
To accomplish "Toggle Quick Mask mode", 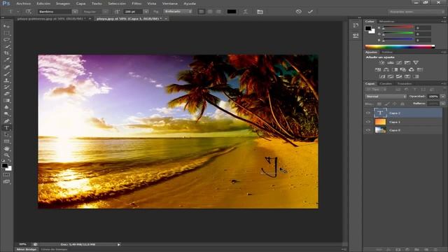I will tap(6, 175).
